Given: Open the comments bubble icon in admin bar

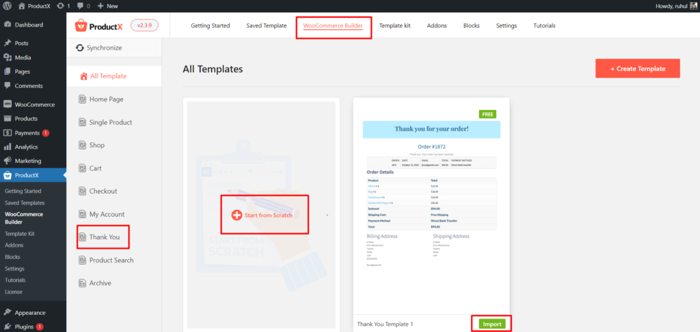Looking at the screenshot, I should 81,6.
